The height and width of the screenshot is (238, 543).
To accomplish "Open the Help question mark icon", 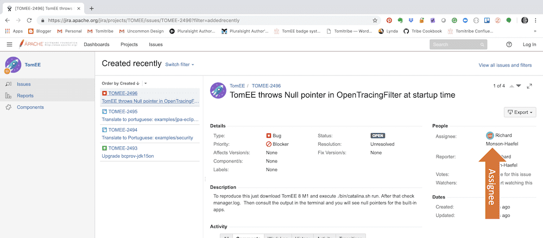I will point(509,44).
